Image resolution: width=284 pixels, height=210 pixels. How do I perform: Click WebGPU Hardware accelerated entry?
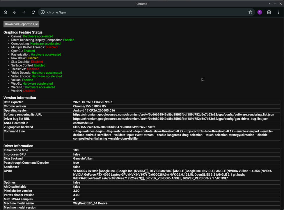click(33, 87)
